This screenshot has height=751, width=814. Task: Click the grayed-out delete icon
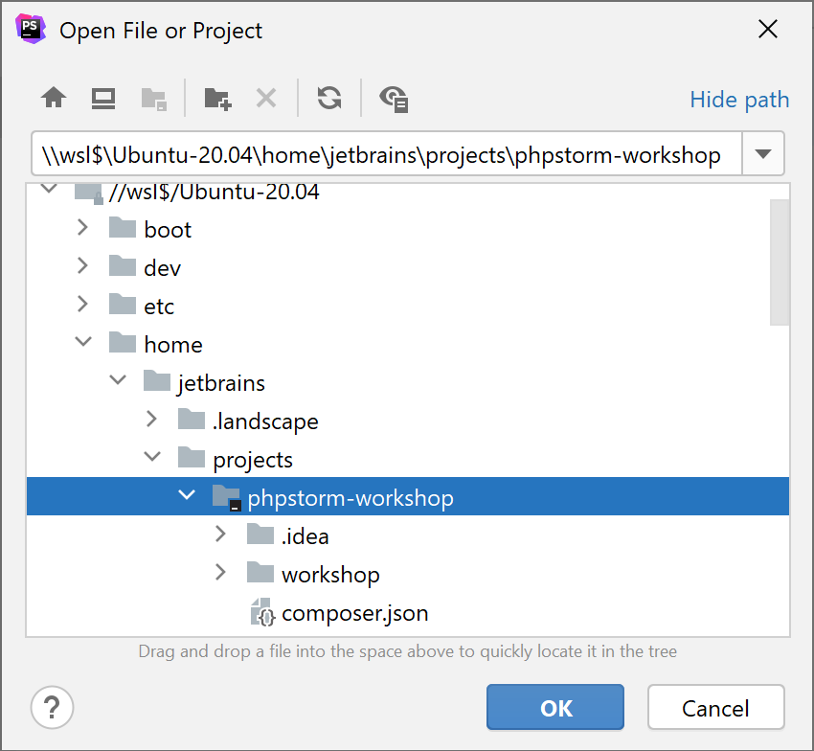click(265, 98)
